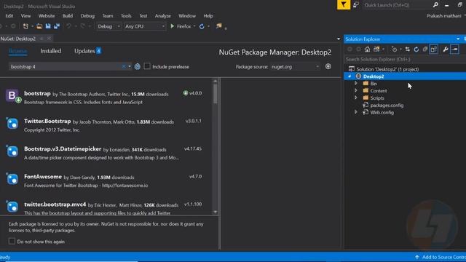Screen dimensions: 466x262
Task: Select the bootstrap package row
Action: (107, 97)
